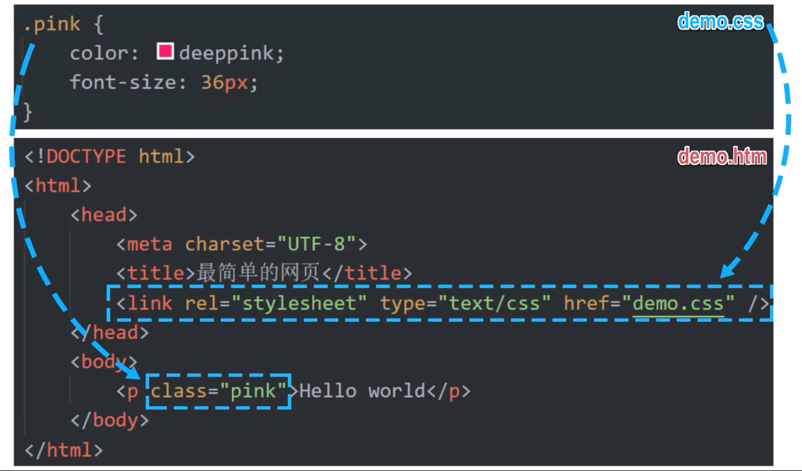Viewport: 802px width, 471px height.
Task: Select the opening "<body>" tag
Action: click(104, 361)
